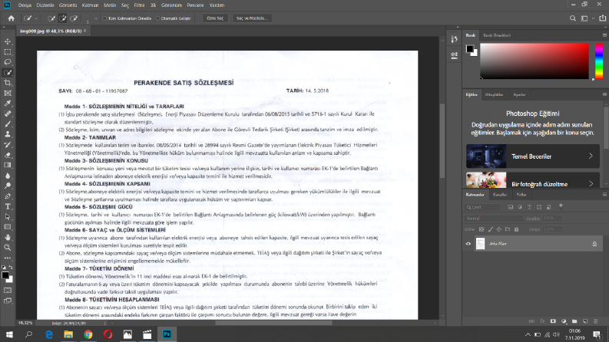
Task: Click inside the color picker gradient field
Action: [x=535, y=61]
